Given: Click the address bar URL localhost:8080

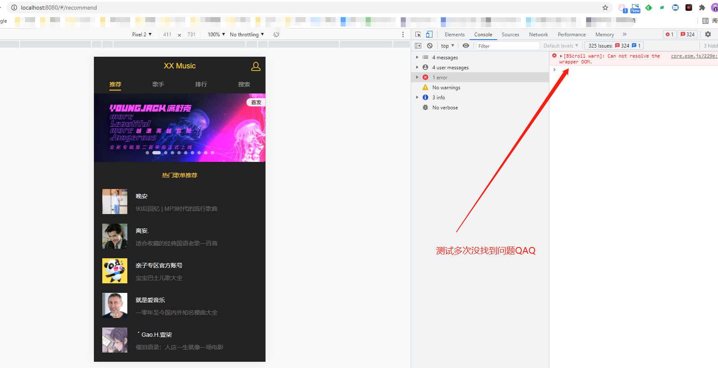Looking at the screenshot, I should (x=59, y=8).
